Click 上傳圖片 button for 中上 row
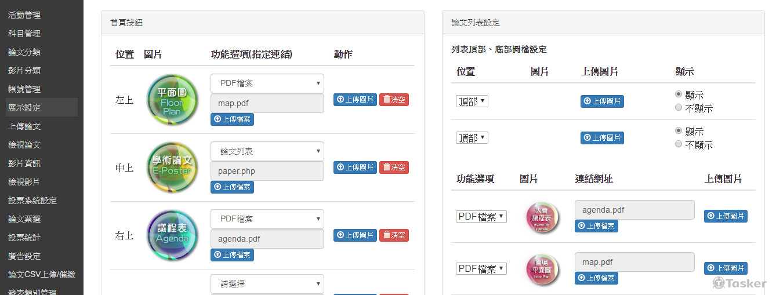776x295 pixels. coord(355,167)
